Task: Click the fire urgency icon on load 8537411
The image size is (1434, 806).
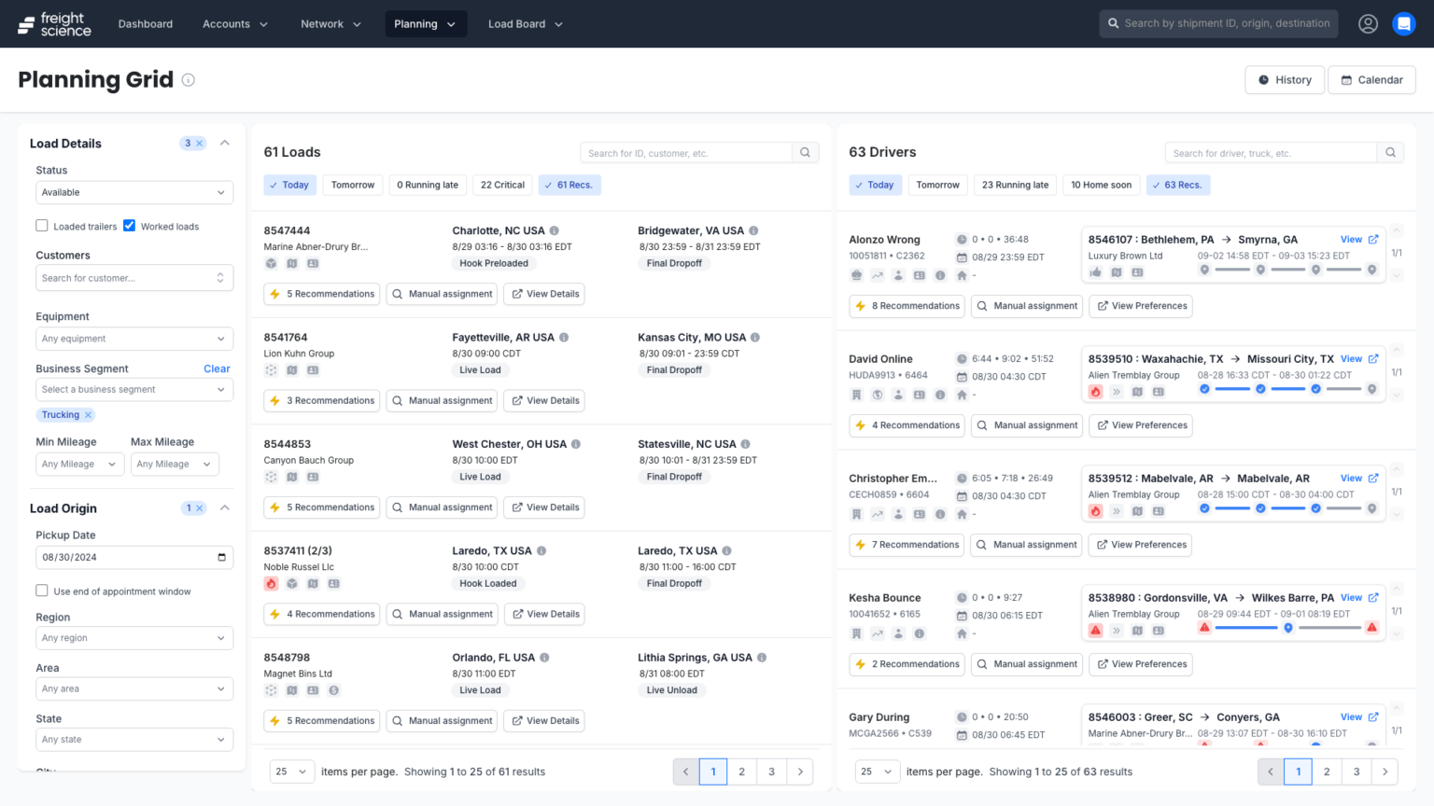Action: point(271,583)
